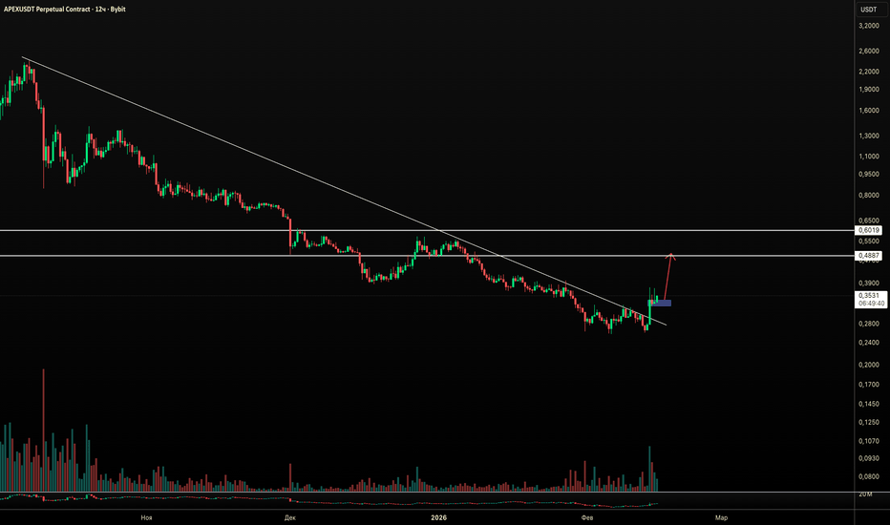Click the 0,9500 price scale value
The image size is (890, 525).
(x=869, y=175)
